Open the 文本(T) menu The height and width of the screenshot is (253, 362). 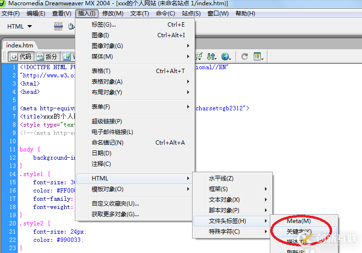tap(139, 14)
